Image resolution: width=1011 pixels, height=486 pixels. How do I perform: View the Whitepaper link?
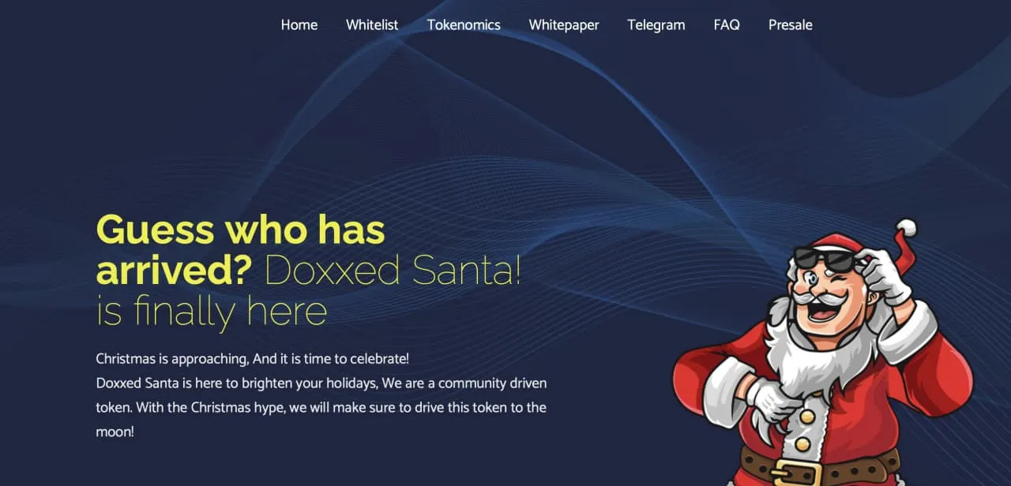(564, 24)
